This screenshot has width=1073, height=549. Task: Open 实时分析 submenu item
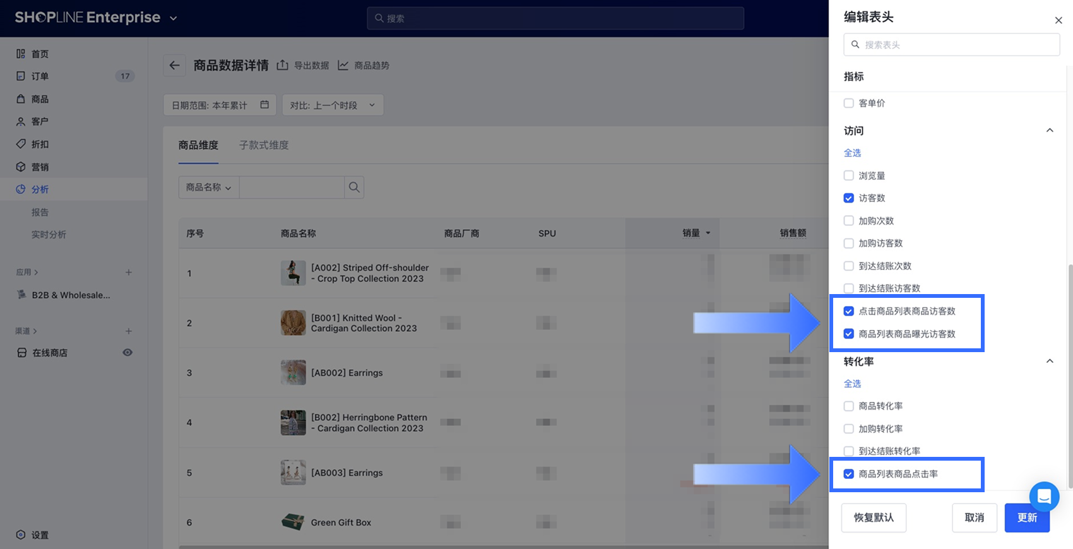pos(49,234)
